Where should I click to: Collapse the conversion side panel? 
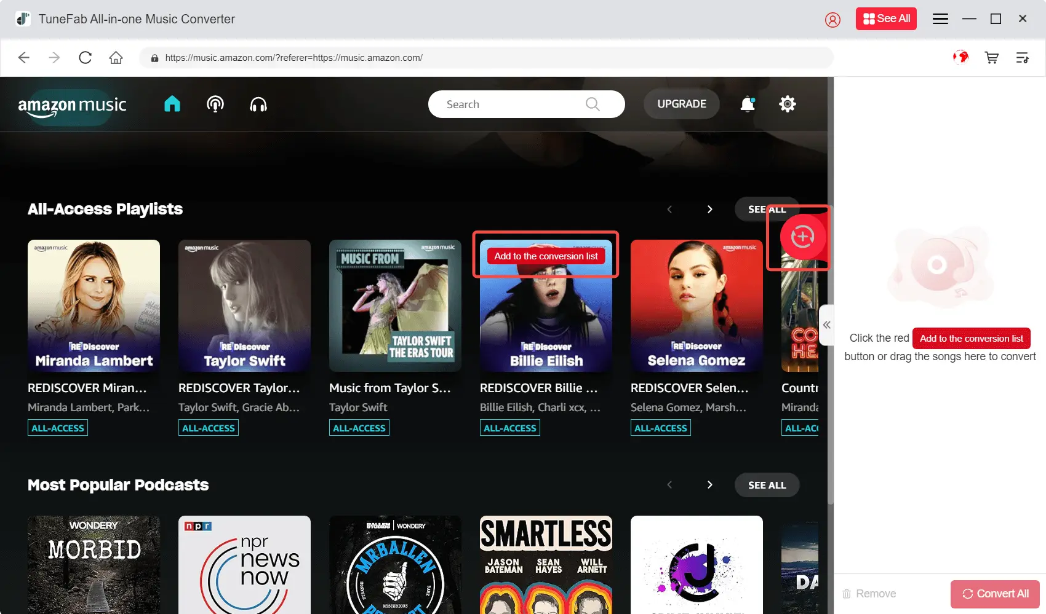click(827, 325)
